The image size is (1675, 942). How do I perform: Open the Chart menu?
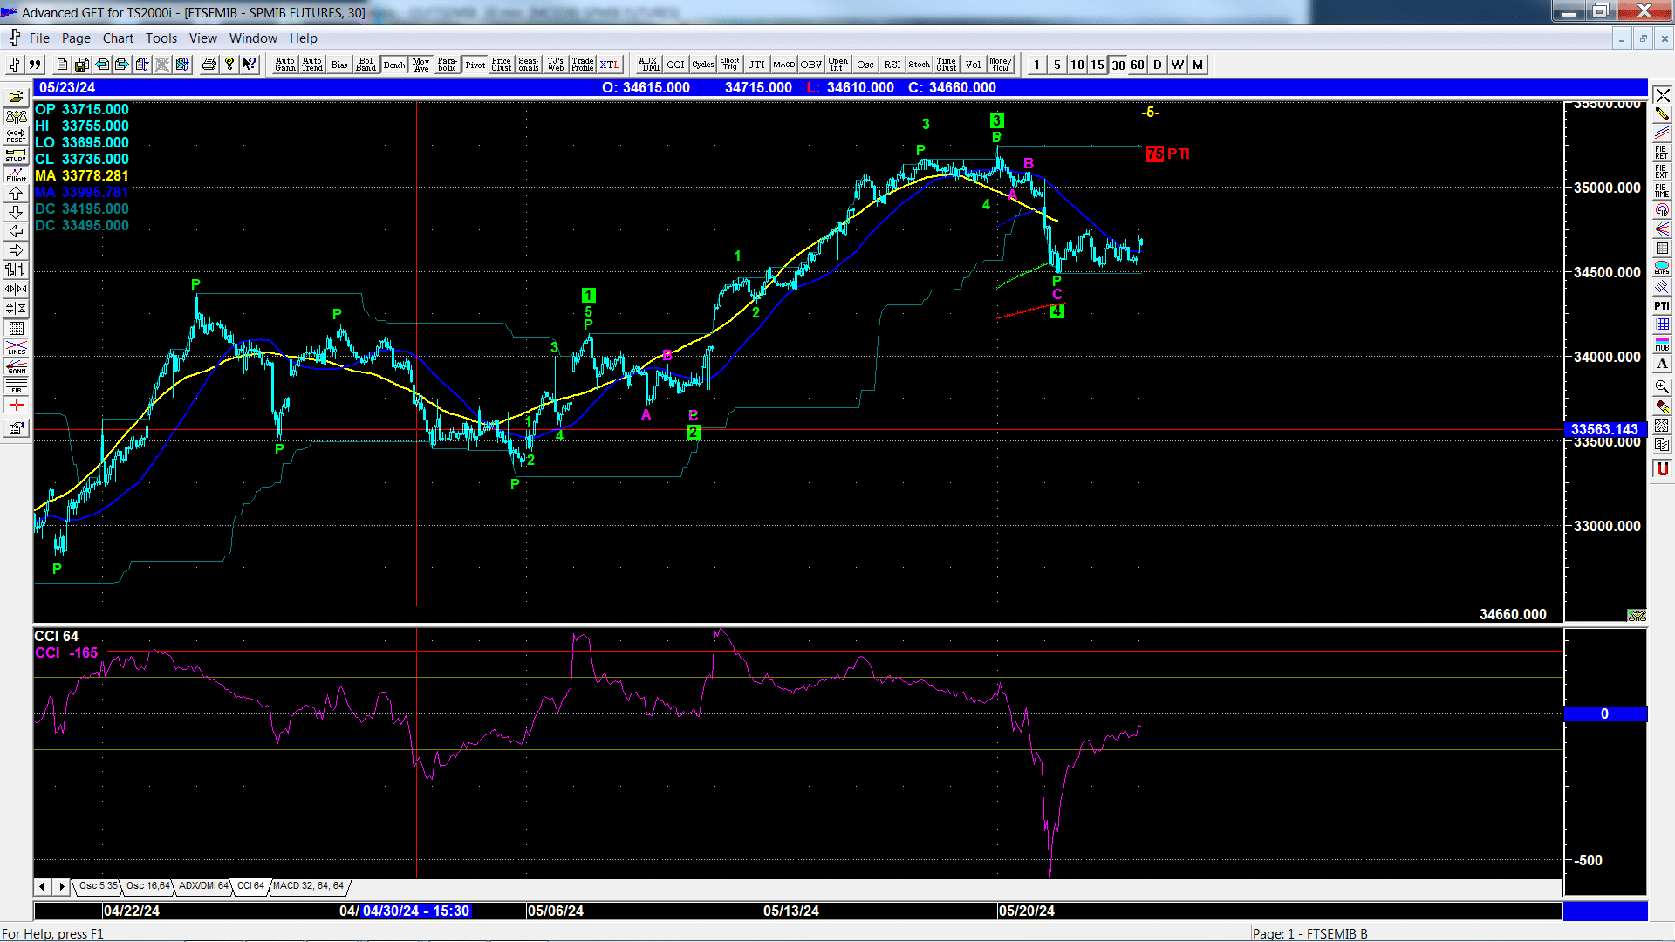point(118,38)
